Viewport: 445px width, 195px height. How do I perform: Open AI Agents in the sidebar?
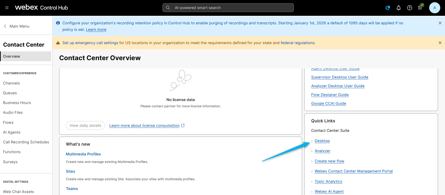12,132
